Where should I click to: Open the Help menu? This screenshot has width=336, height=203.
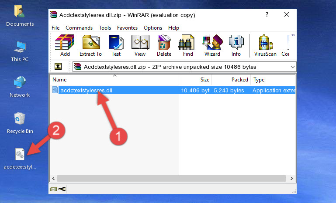pyautogui.click(x=173, y=28)
